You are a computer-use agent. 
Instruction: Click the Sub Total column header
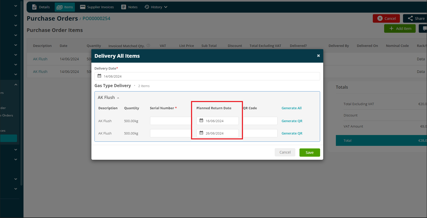pos(209,46)
